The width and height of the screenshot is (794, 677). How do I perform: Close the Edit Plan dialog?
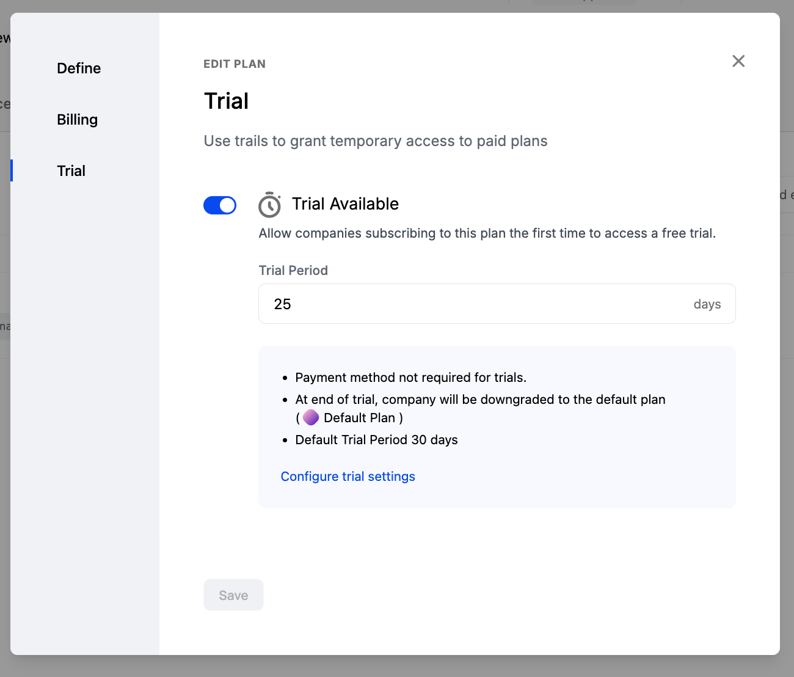pos(738,61)
